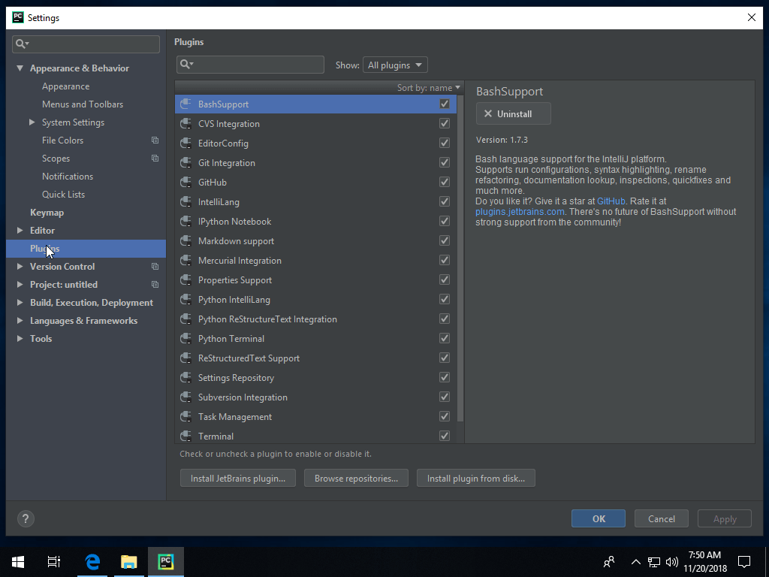Collapse the Appearance & Behavior section

tap(20, 68)
